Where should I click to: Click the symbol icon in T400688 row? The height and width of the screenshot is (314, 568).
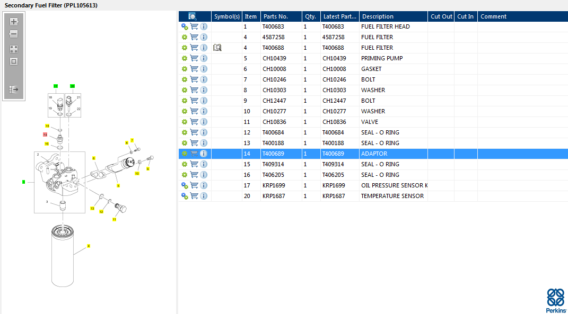point(217,47)
